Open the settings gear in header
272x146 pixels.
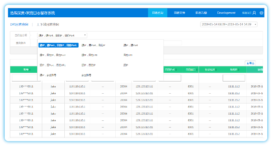(261, 13)
